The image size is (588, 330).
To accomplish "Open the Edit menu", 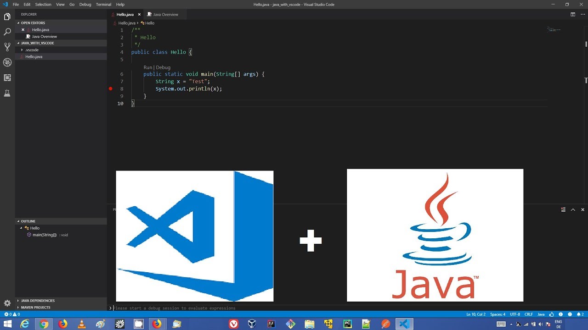I will tap(27, 5).
